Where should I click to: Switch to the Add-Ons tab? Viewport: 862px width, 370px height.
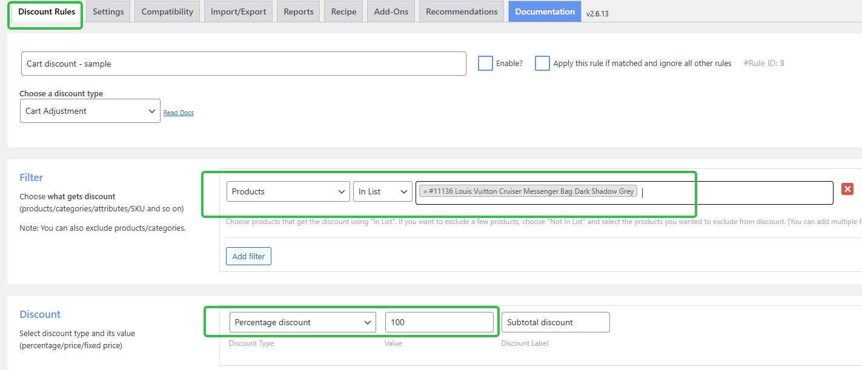(391, 11)
